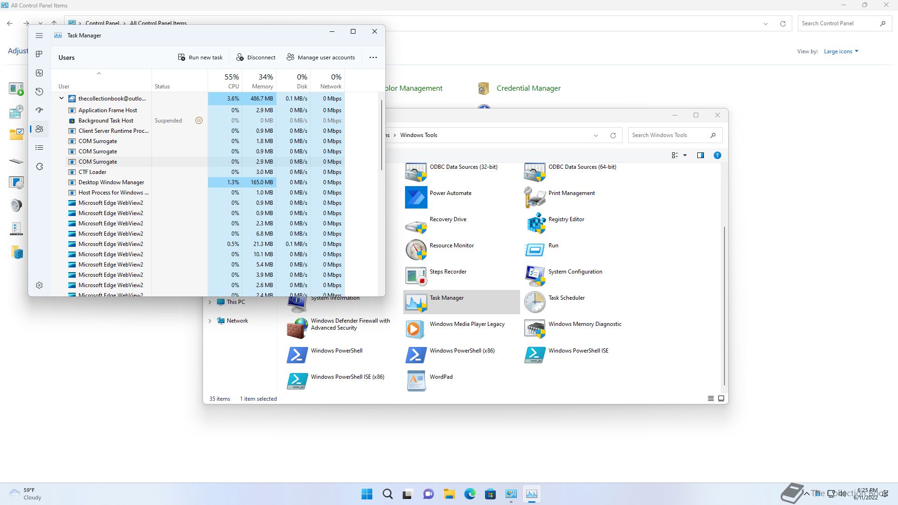Open WordPad icon

point(416,381)
